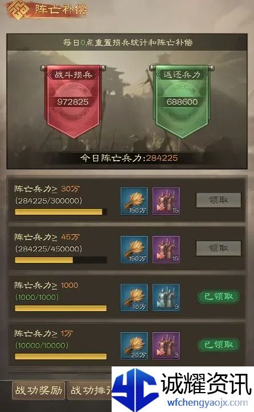Click 已领取 button in 1000 tier row
The height and width of the screenshot is (412, 254).
click(x=219, y=297)
